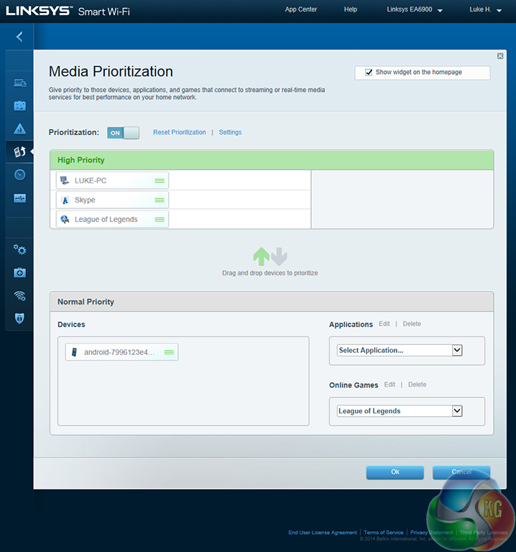Image resolution: width=516 pixels, height=552 pixels.
Task: Click the Normal Priority header bar
Action: (x=272, y=302)
